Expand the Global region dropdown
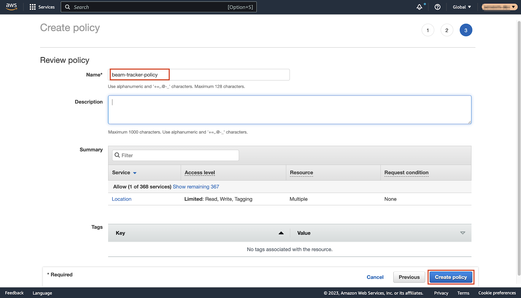 coord(462,7)
